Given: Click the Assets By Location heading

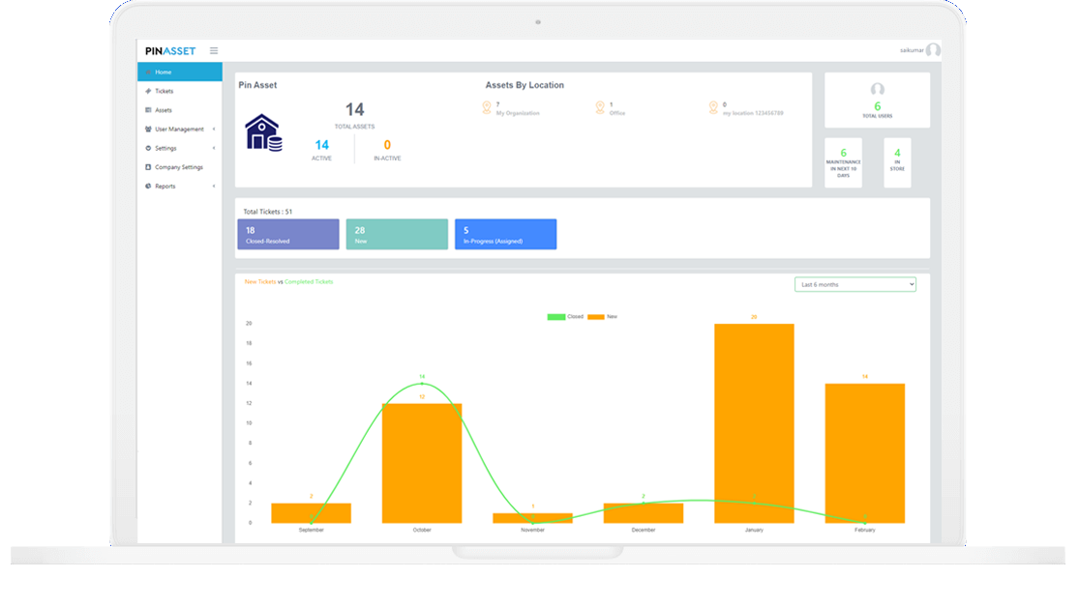Looking at the screenshot, I should [x=525, y=85].
